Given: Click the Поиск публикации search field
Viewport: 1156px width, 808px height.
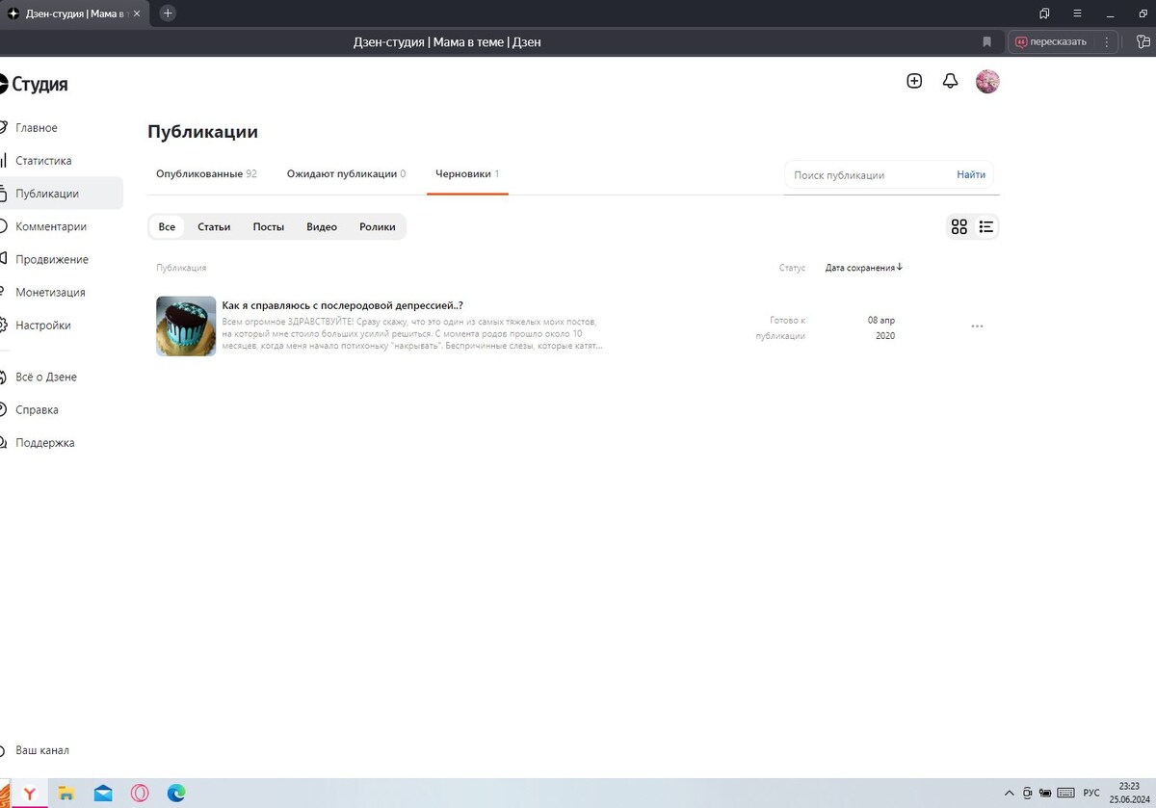Looking at the screenshot, I should tap(869, 175).
